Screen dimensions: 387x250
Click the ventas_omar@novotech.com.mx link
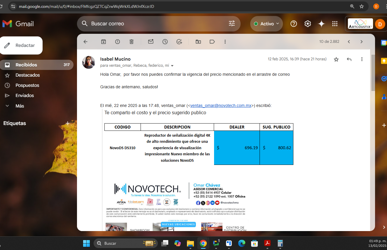click(220, 106)
